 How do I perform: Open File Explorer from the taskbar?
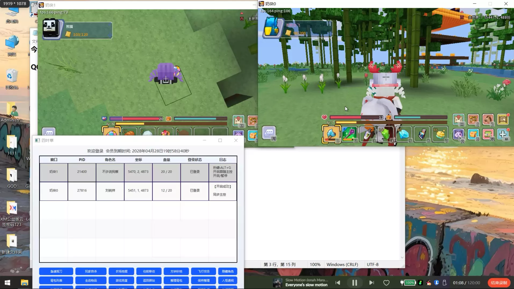[x=24, y=283]
